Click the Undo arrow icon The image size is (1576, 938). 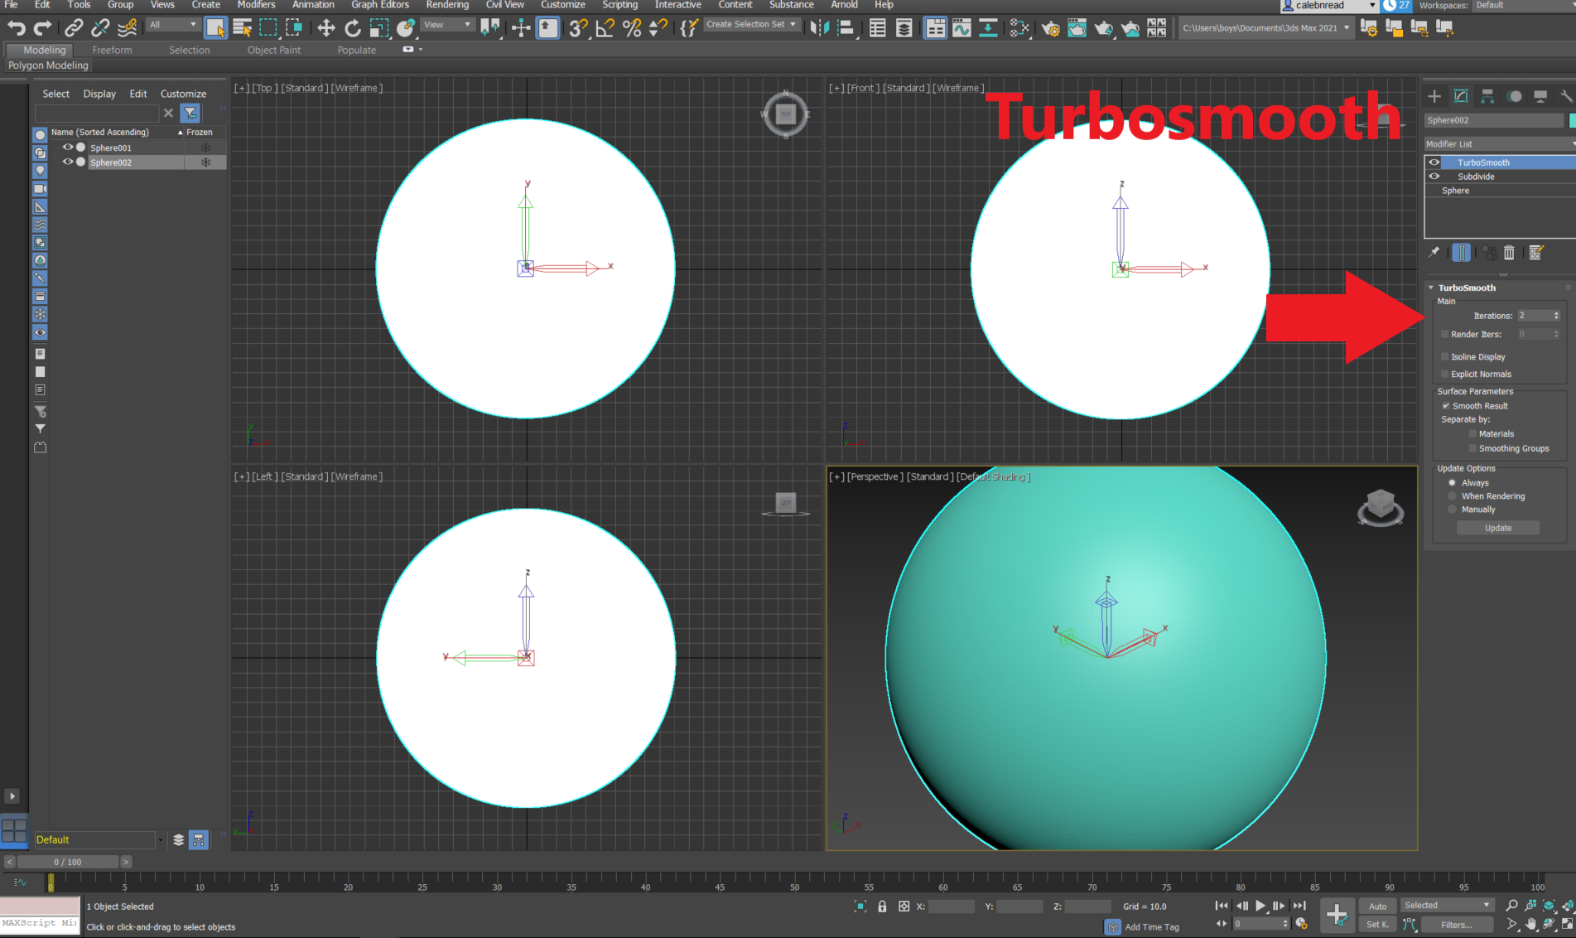[17, 27]
